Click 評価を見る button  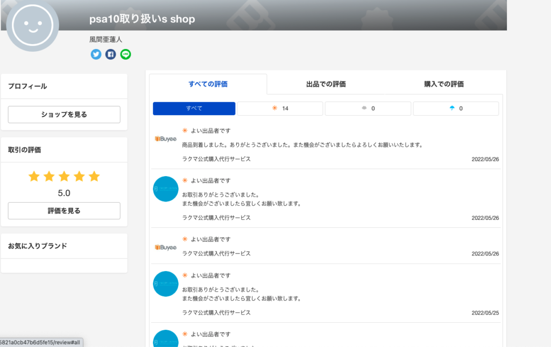coord(64,211)
